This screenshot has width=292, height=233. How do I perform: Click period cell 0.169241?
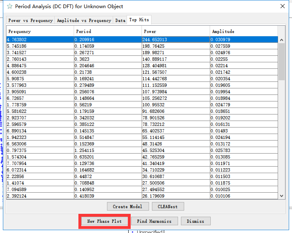[x=108, y=79]
